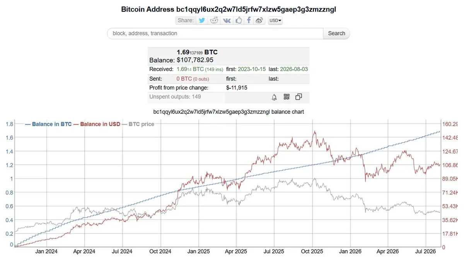Click the received 1.6914 BTC (149 ins)
464x257 pixels.
(200, 69)
